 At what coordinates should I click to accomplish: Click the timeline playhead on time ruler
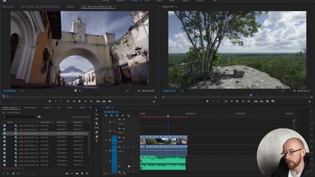(168, 116)
